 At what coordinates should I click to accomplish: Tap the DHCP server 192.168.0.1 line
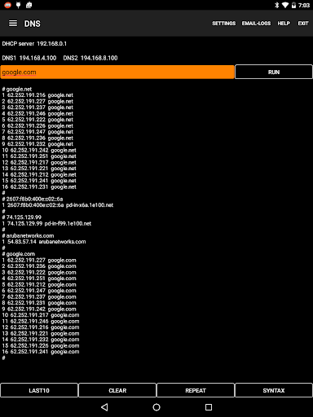click(x=34, y=44)
